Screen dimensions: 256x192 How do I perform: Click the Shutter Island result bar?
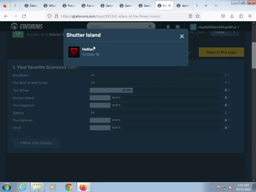tap(100, 98)
